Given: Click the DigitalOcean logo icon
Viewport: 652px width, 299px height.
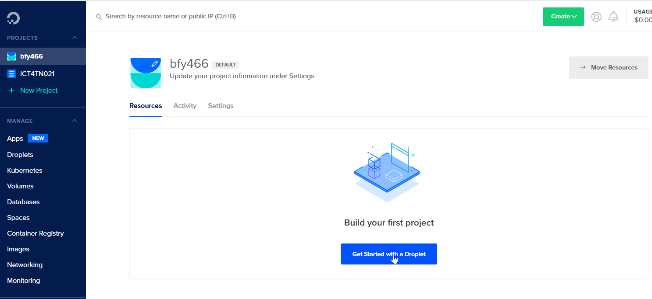Looking at the screenshot, I should click(x=14, y=18).
